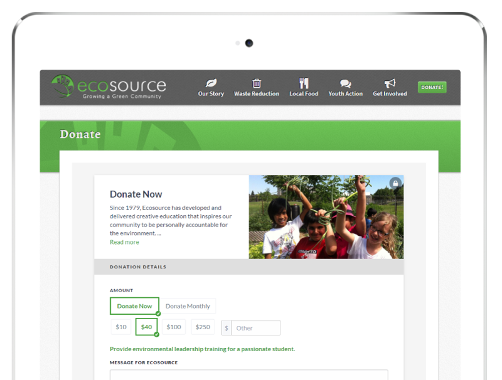Click the megaphone Get Involved icon

click(390, 83)
